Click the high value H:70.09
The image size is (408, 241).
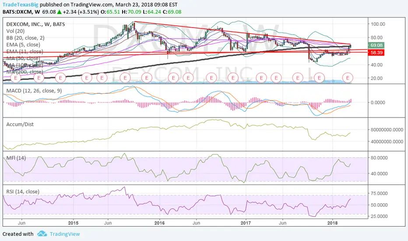point(131,12)
